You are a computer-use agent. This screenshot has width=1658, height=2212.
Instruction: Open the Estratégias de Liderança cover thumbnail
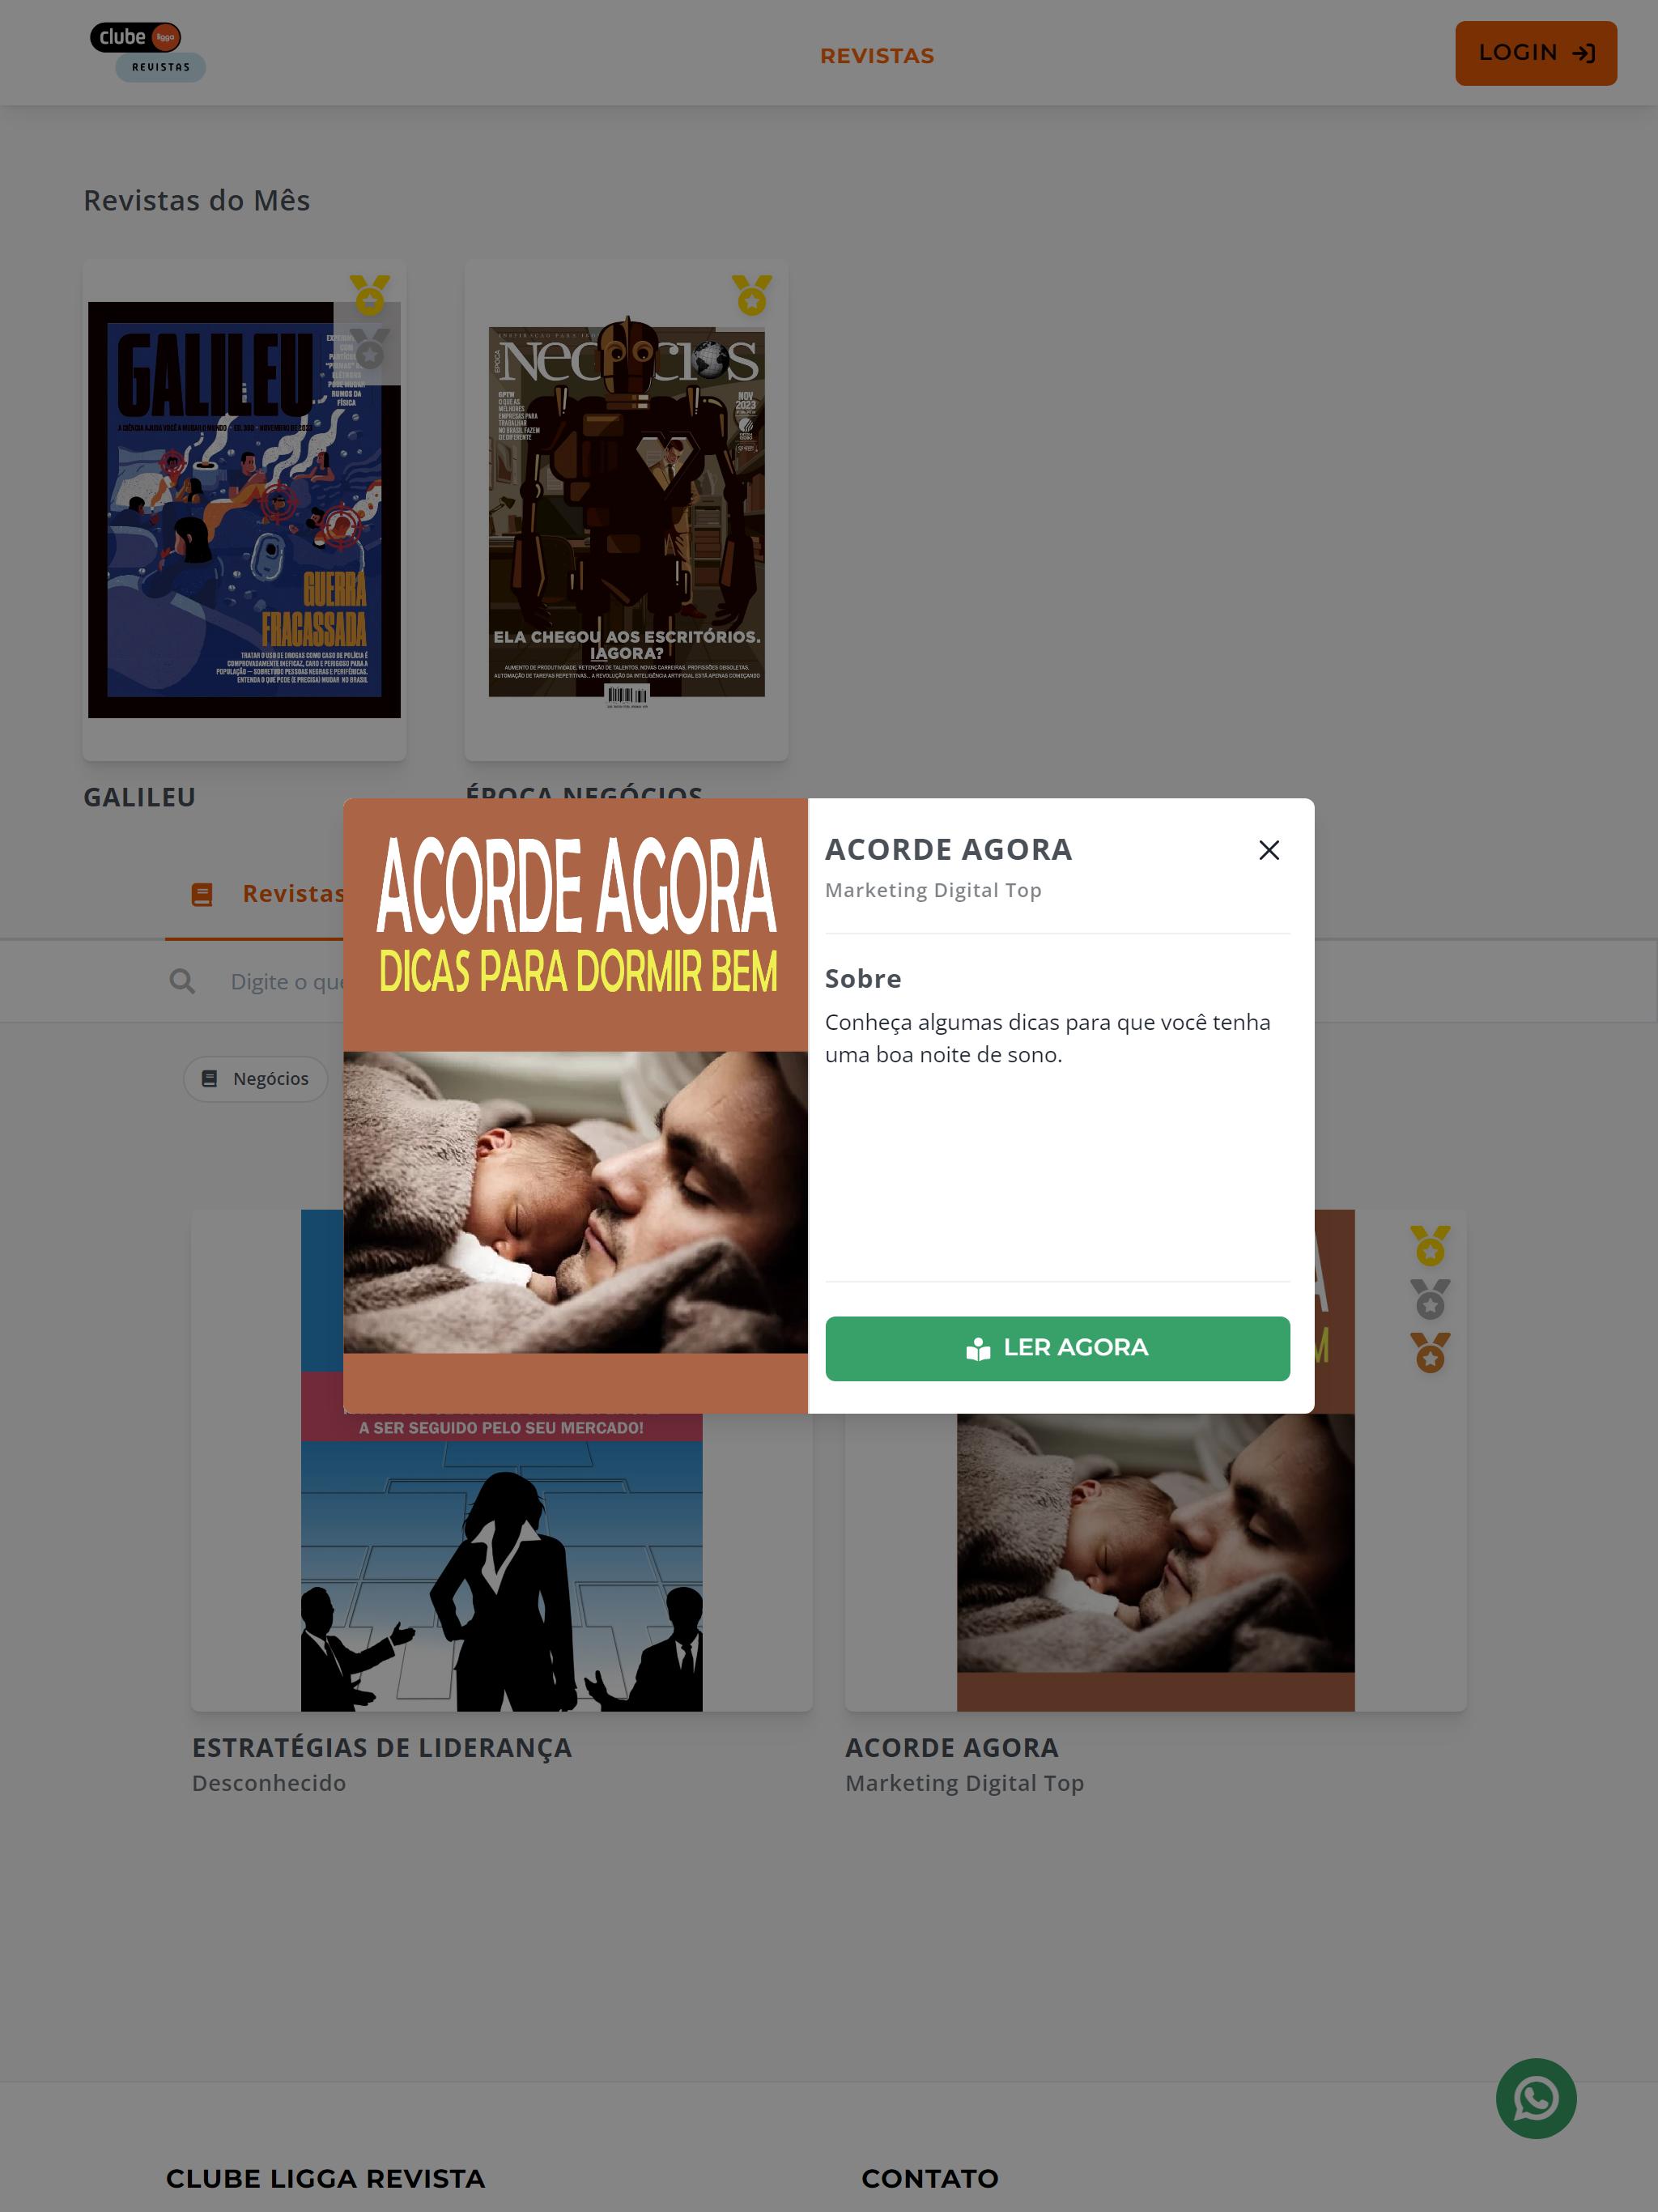tap(501, 1560)
